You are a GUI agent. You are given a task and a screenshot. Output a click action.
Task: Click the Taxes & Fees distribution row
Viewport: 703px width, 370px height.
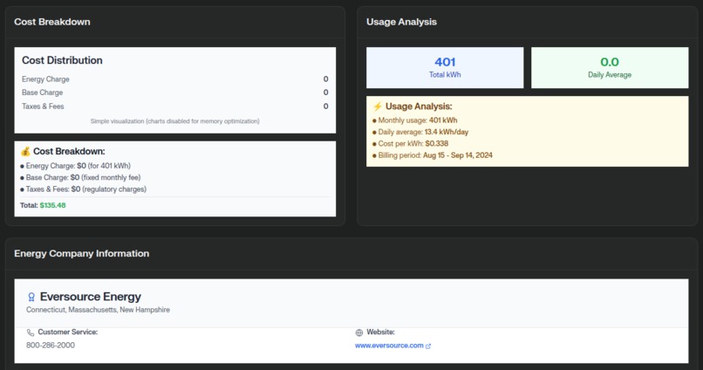coord(174,106)
